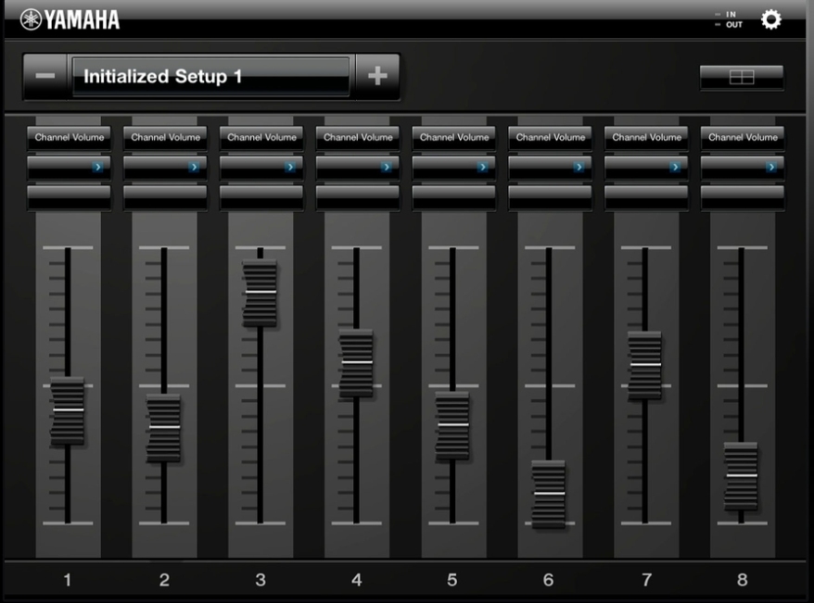Viewport: 814px width, 603px height.
Task: Click the blank third-row button of channel 5
Action: [454, 197]
